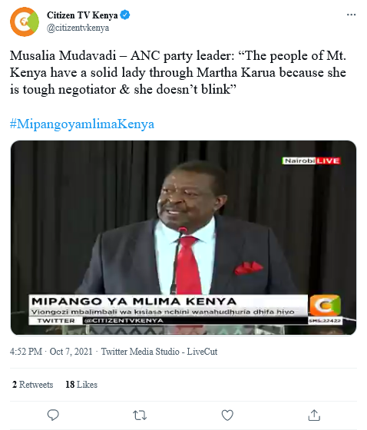Open the three-dot more options menu
The height and width of the screenshot is (430, 367).
click(351, 15)
